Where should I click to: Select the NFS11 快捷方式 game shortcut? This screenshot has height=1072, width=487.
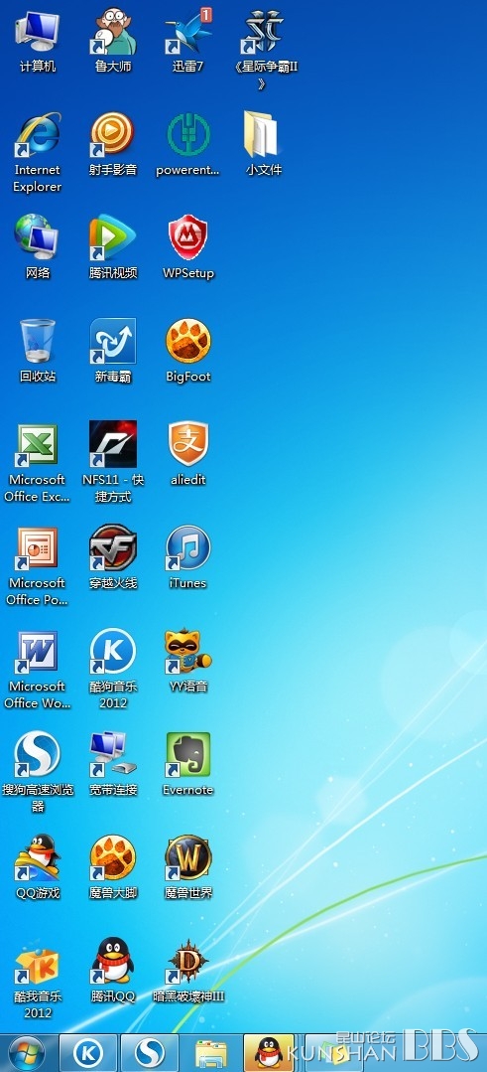click(113, 444)
